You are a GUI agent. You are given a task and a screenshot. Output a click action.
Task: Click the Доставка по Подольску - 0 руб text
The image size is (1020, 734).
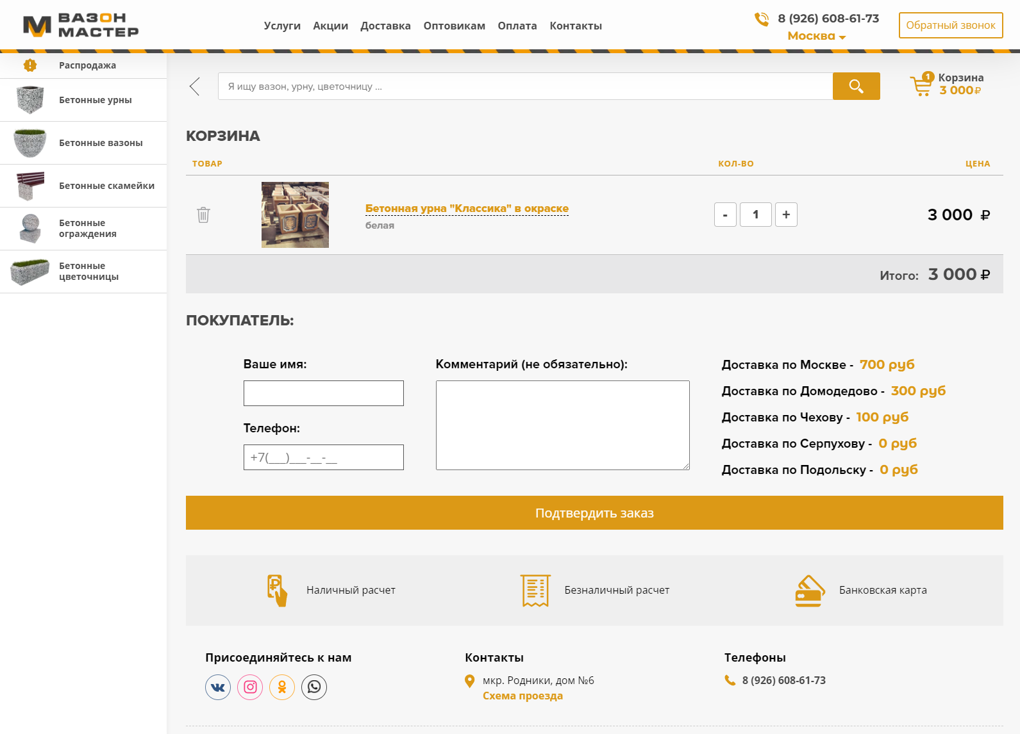click(x=820, y=469)
